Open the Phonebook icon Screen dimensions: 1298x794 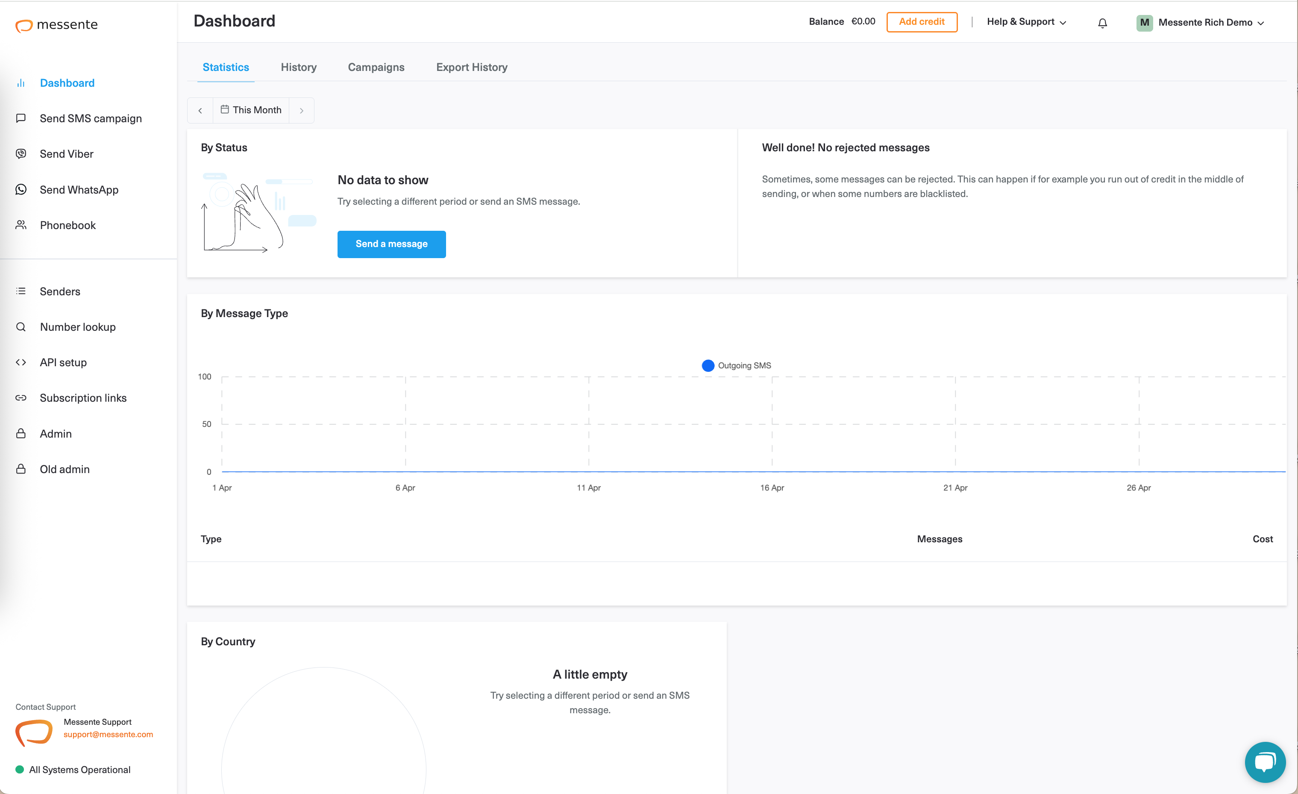[x=21, y=225]
